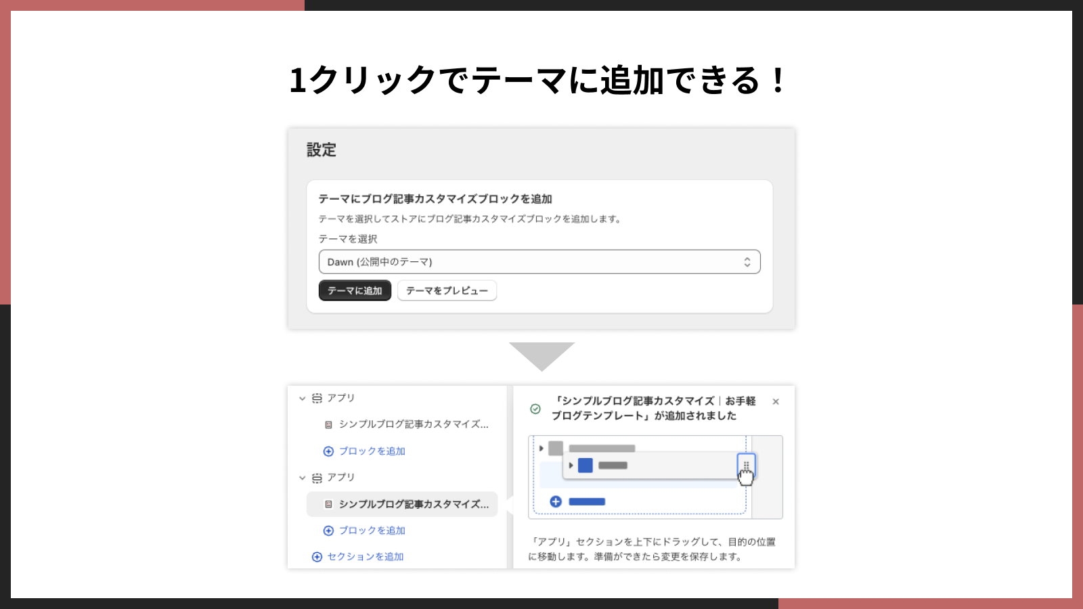Collapse the second アプリ section chevron

302,478
